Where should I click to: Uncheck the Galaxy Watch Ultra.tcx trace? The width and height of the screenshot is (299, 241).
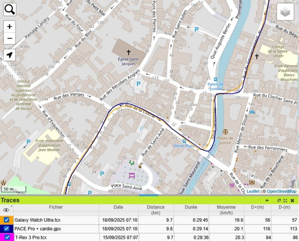coord(6,220)
